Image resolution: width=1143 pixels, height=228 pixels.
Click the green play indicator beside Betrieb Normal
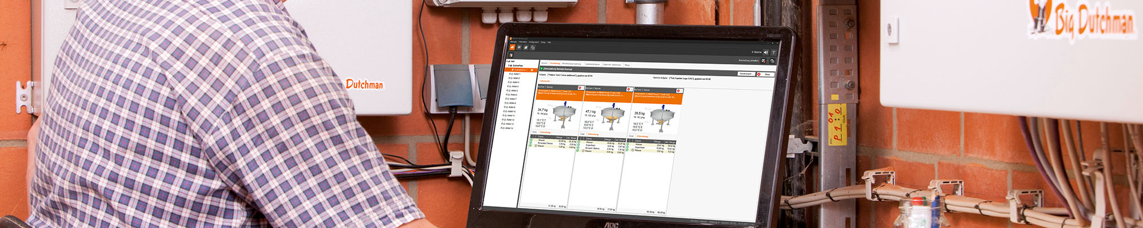tap(542, 68)
